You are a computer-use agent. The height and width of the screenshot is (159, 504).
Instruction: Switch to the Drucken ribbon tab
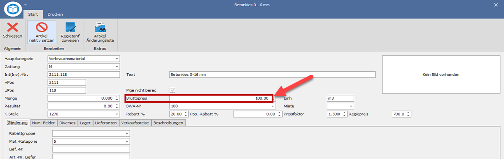55,15
